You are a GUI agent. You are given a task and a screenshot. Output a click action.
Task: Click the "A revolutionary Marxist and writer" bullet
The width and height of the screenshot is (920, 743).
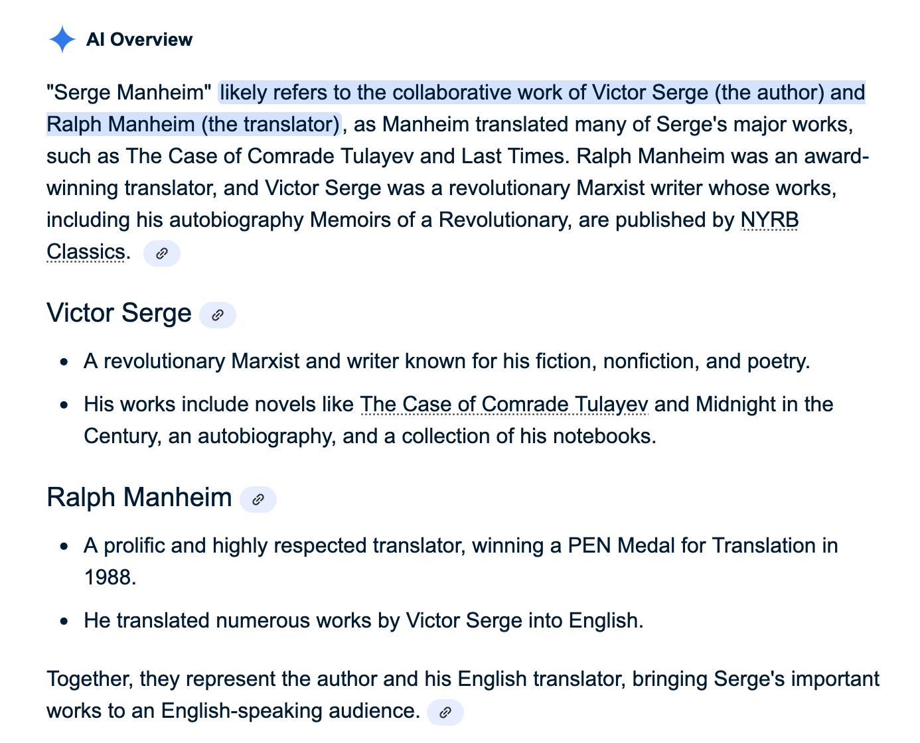click(x=446, y=362)
